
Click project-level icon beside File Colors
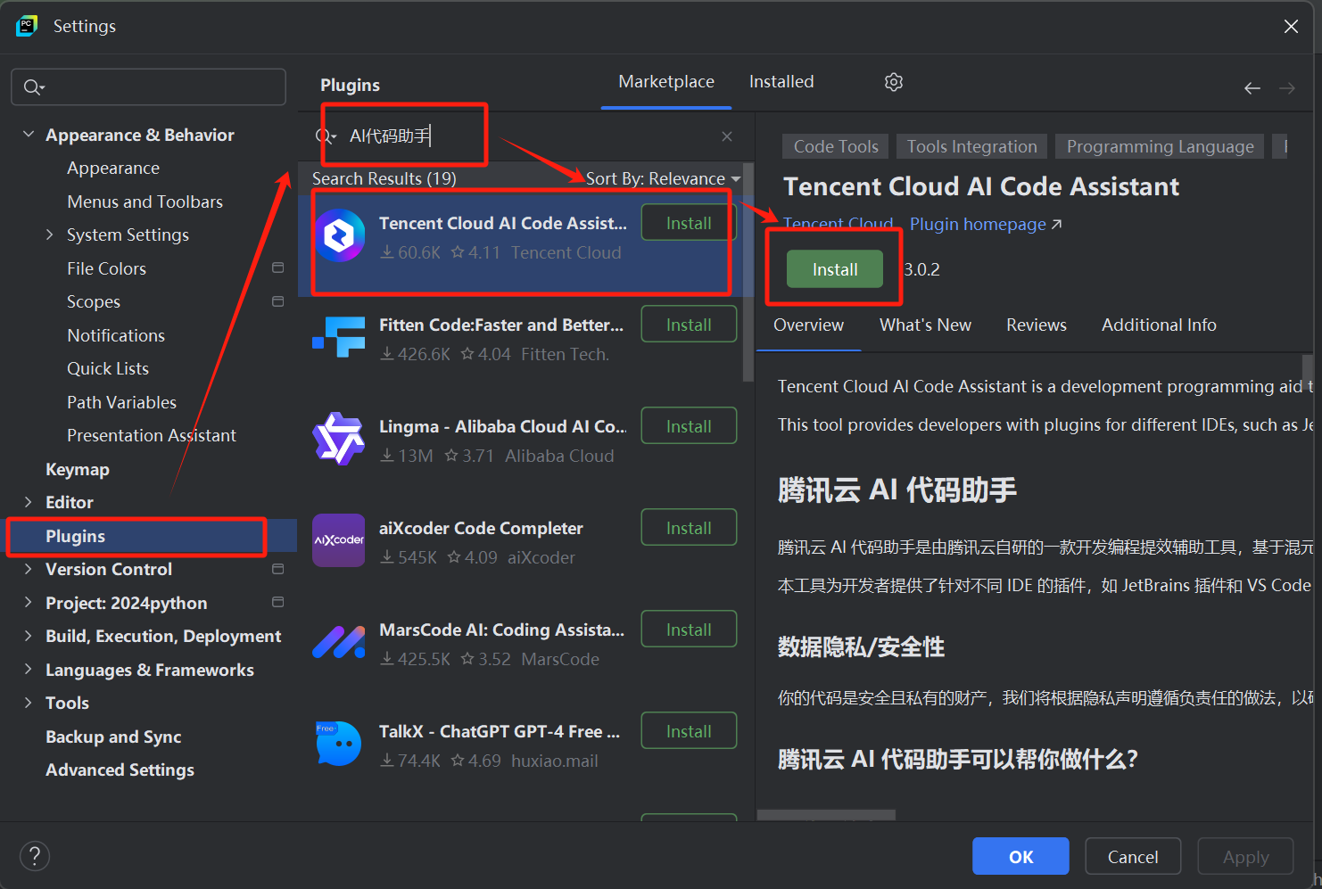pos(277,268)
